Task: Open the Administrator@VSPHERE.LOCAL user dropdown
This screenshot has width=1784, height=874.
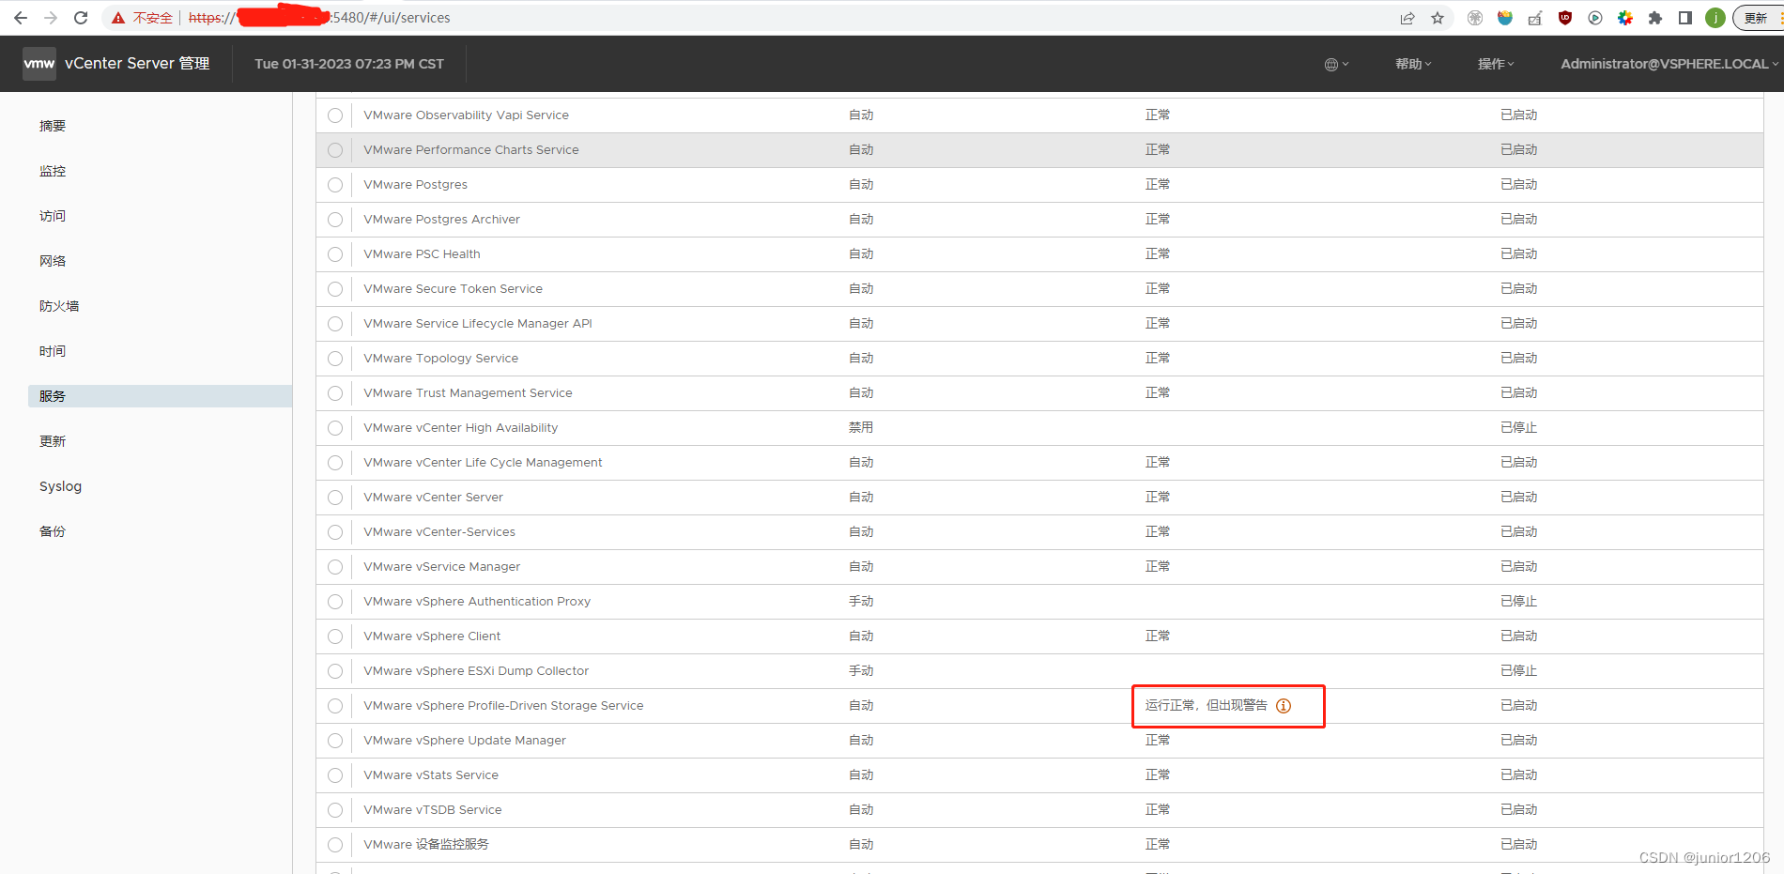Action: coord(1669,64)
